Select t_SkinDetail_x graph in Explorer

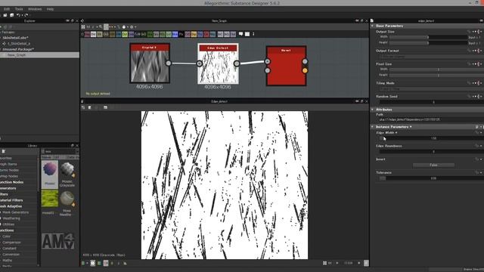(x=18, y=44)
